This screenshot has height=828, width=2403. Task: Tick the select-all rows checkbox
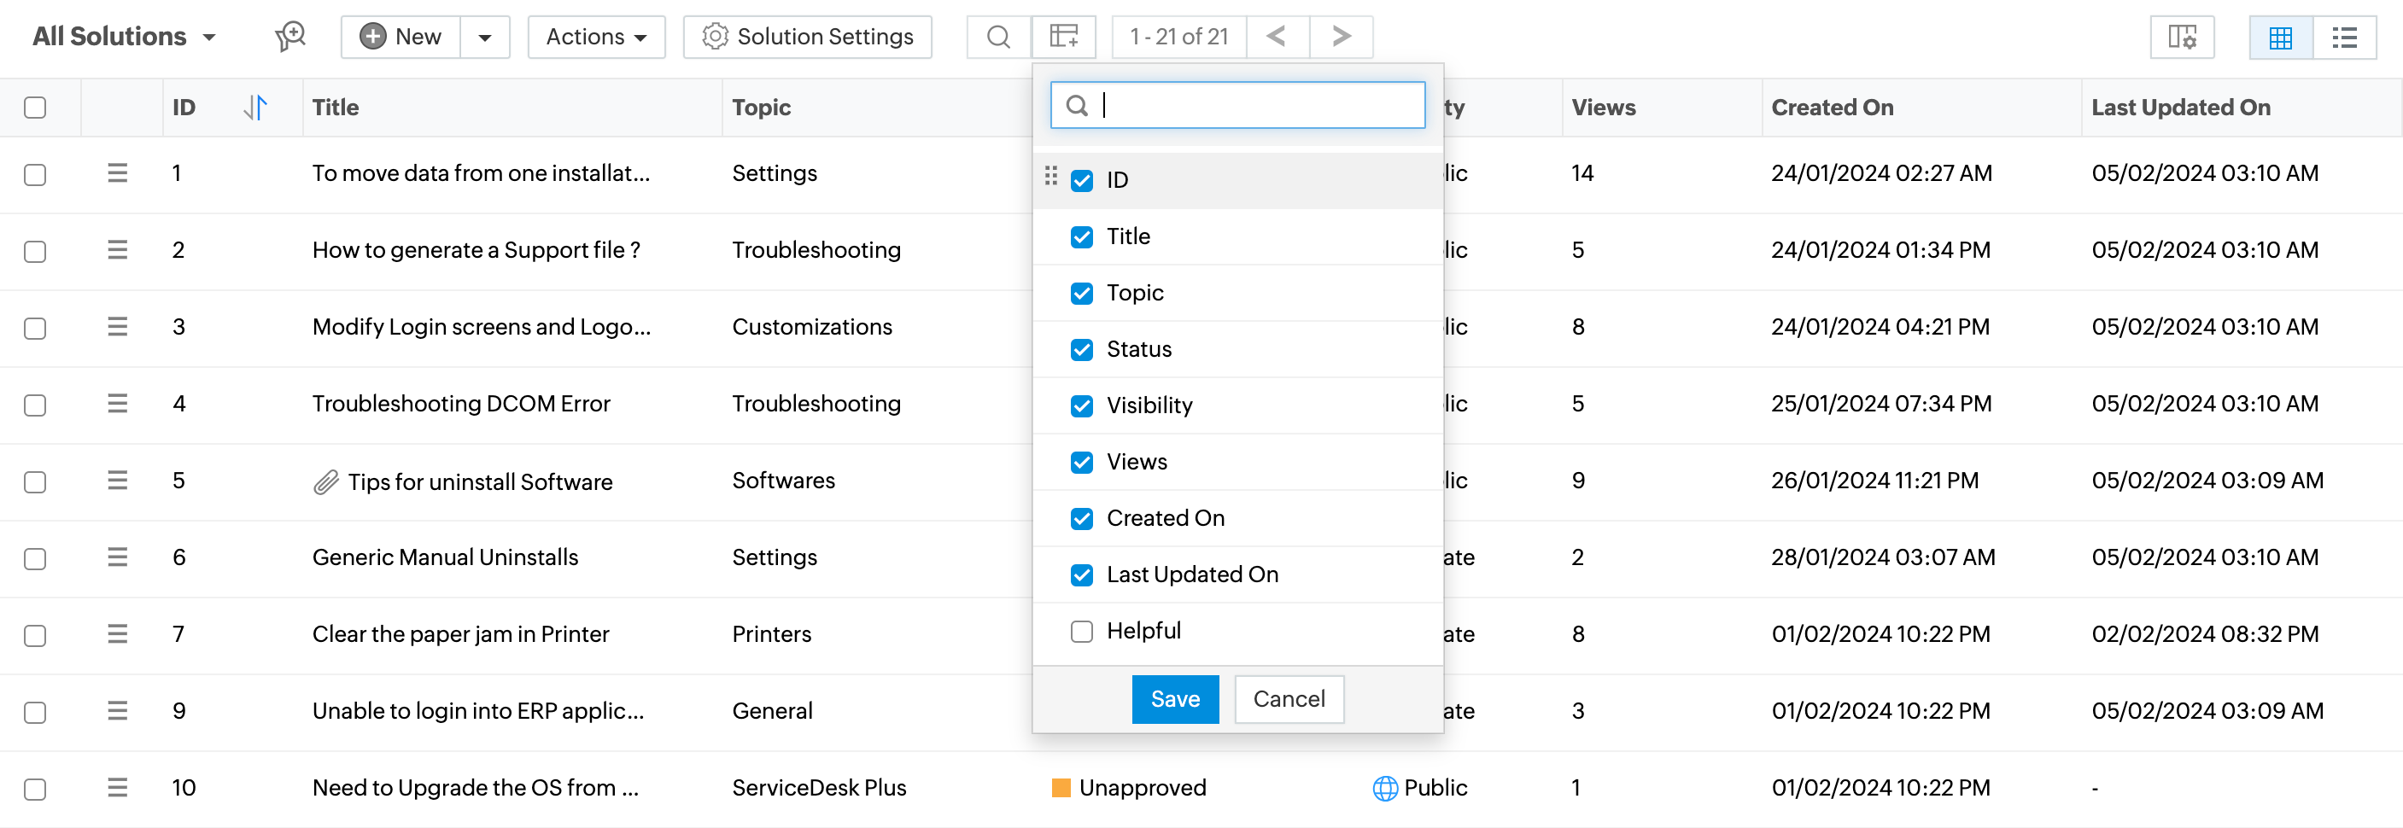tap(36, 108)
